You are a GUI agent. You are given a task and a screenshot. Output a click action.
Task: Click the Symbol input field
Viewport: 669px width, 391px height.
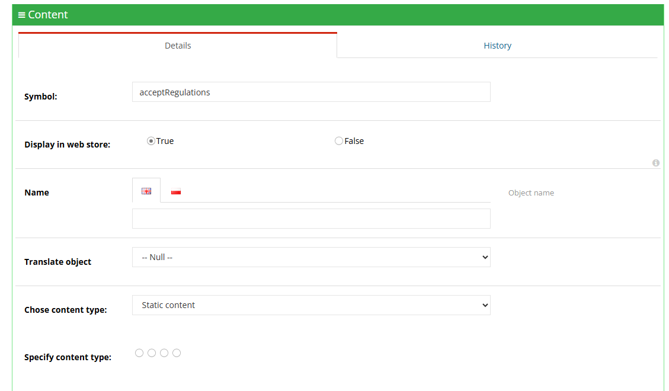(x=311, y=92)
